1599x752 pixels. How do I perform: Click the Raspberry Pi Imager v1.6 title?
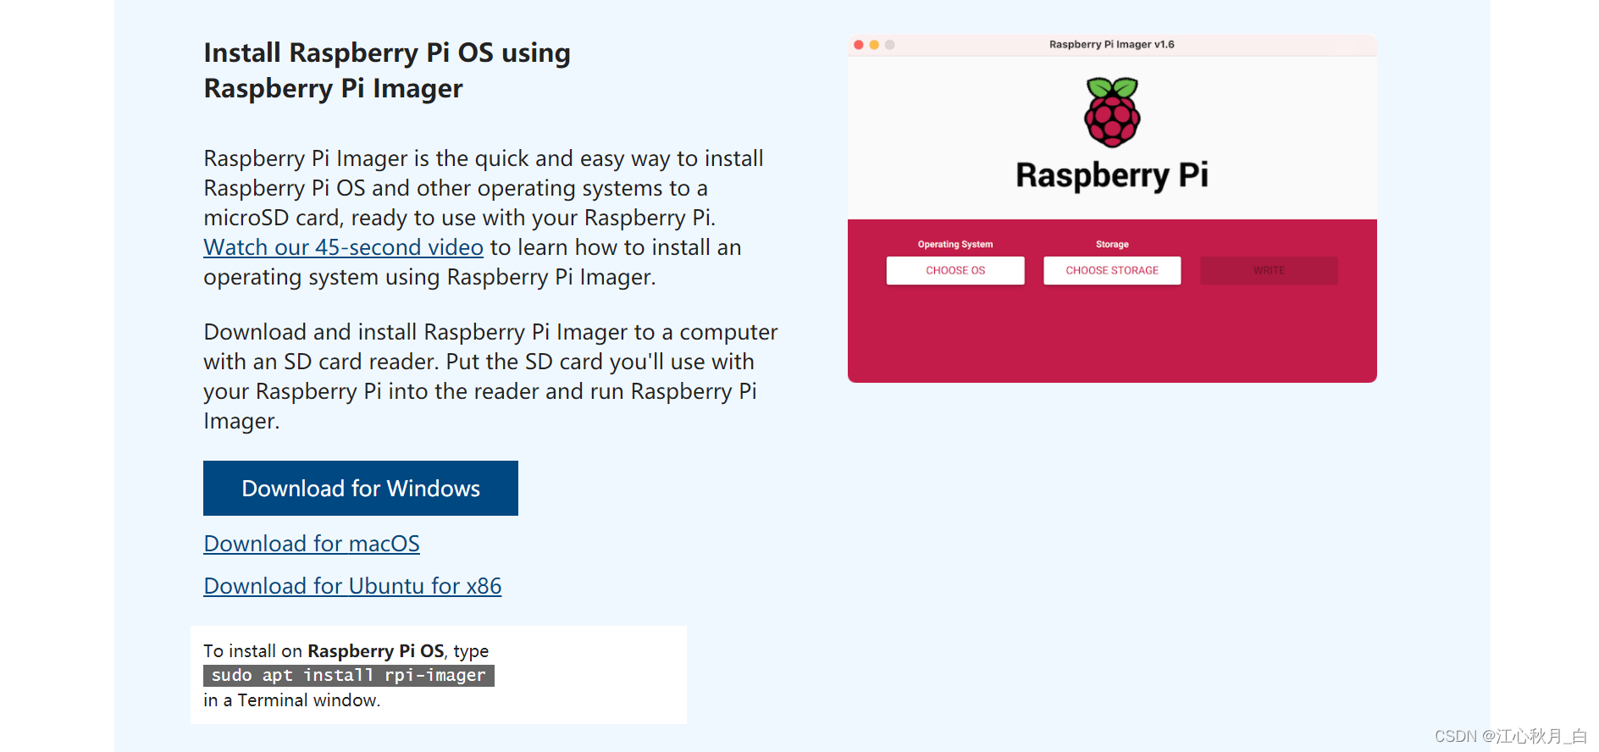(1112, 45)
